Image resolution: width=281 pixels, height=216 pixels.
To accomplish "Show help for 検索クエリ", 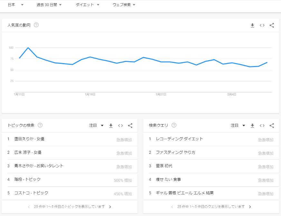I will point(174,125).
